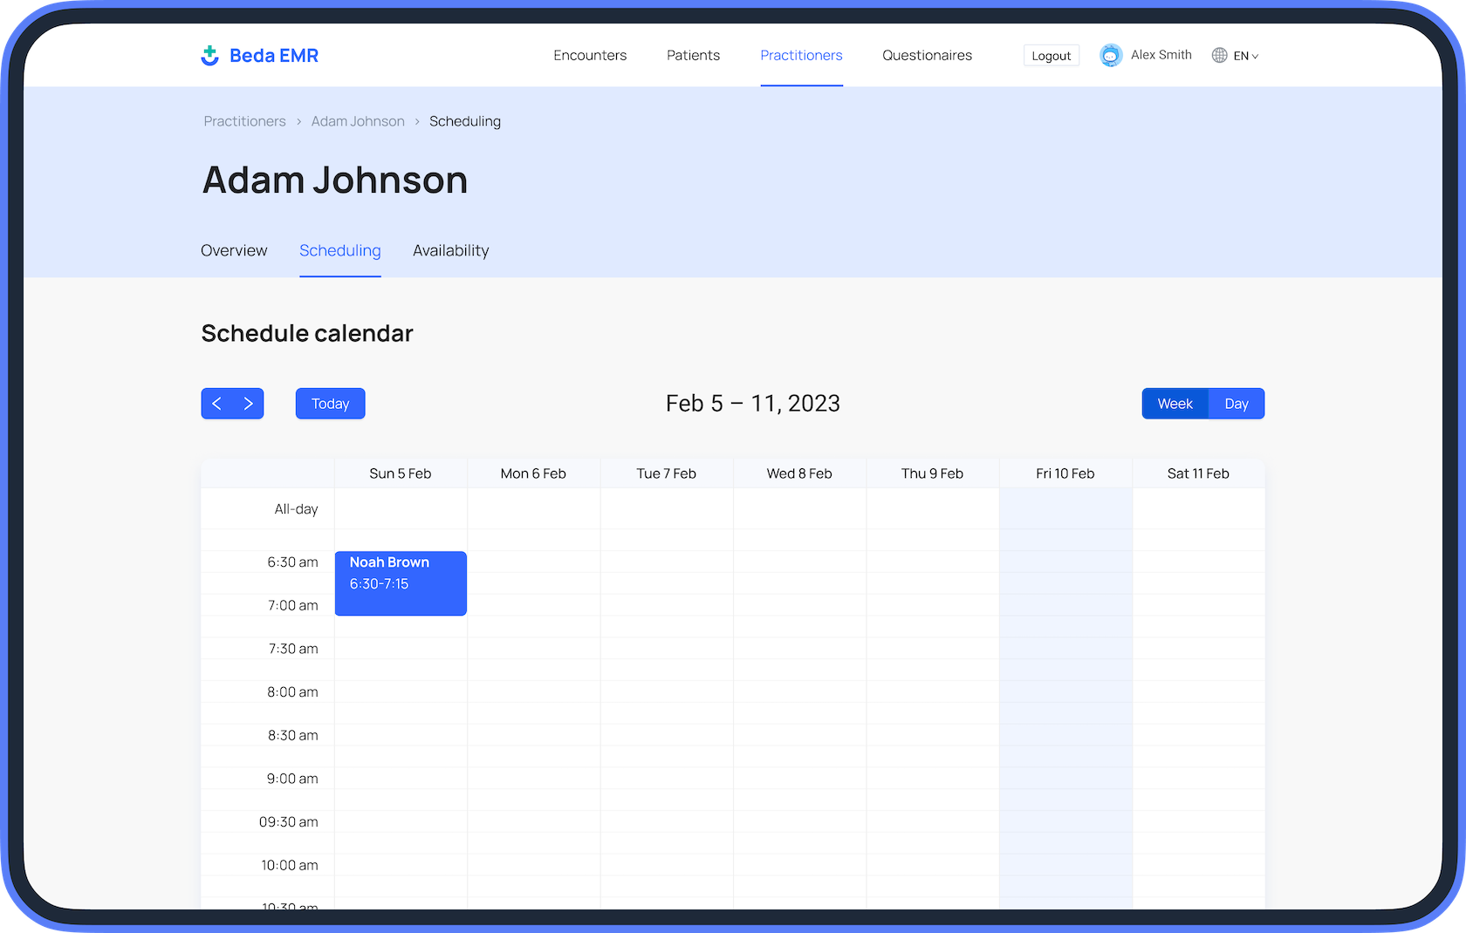Switch calendar to Day view

coord(1236,403)
